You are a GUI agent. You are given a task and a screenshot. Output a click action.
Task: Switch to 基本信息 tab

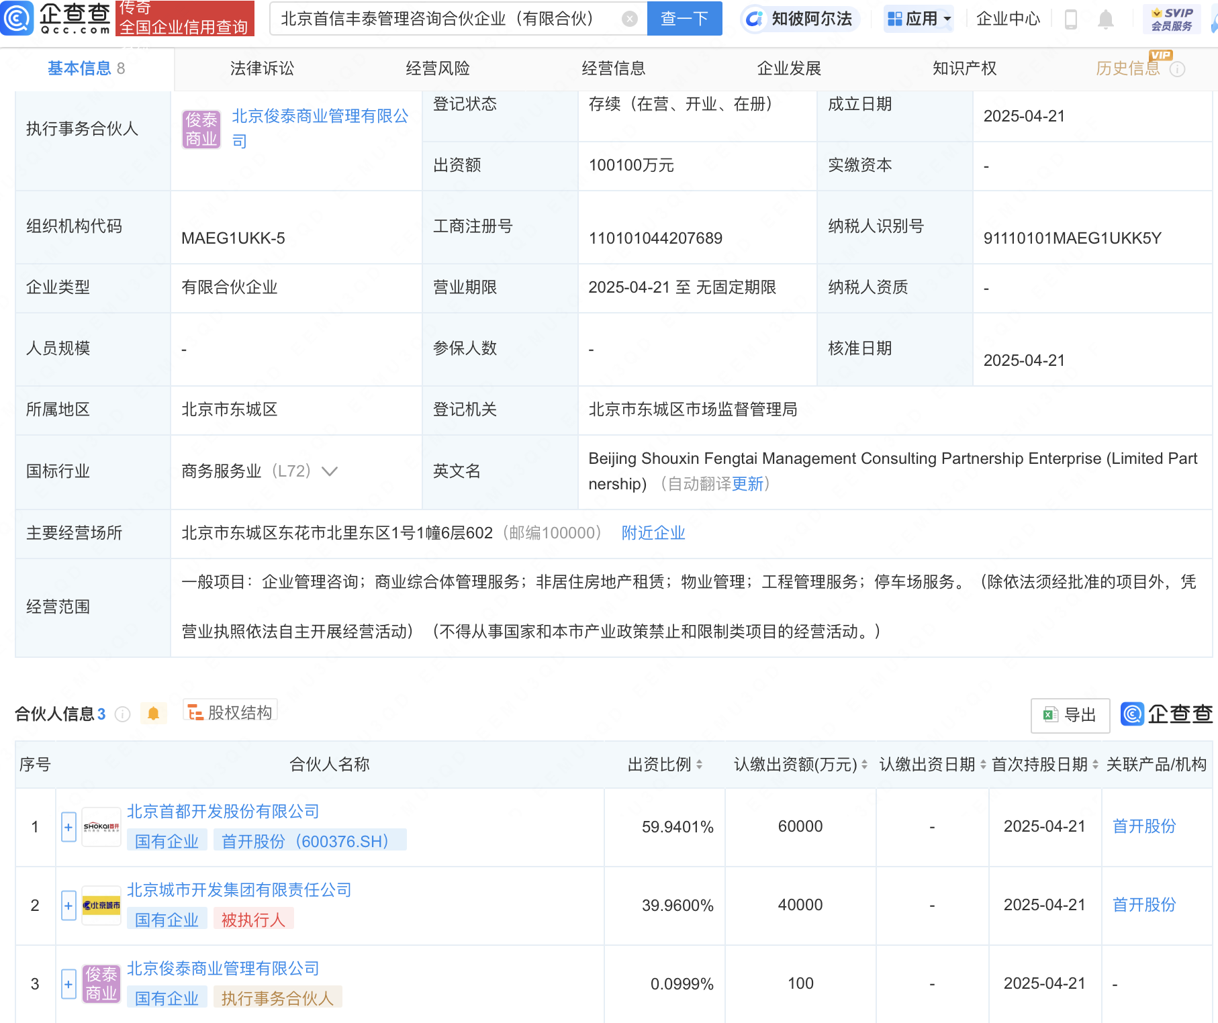click(86, 68)
